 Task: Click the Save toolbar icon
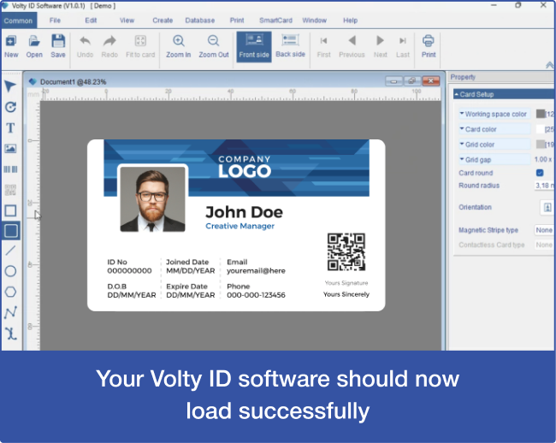click(x=58, y=46)
